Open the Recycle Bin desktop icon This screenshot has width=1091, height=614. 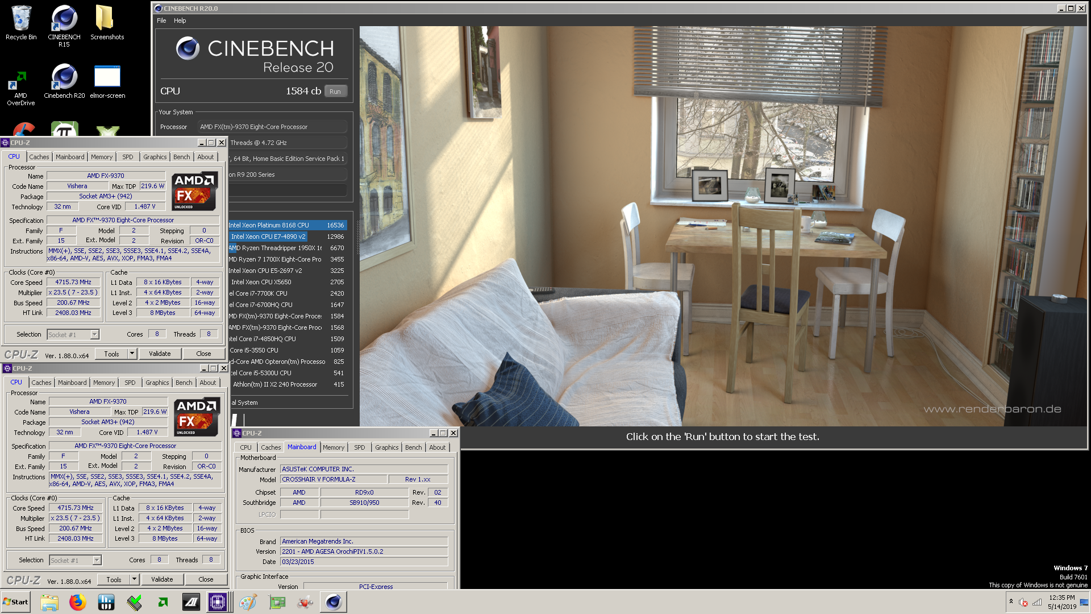21,23
